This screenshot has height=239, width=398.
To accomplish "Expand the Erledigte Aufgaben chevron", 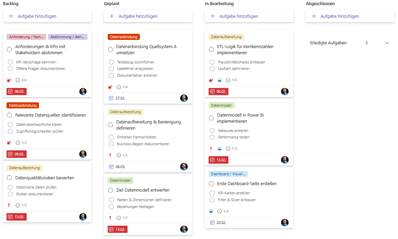I will tap(387, 43).
